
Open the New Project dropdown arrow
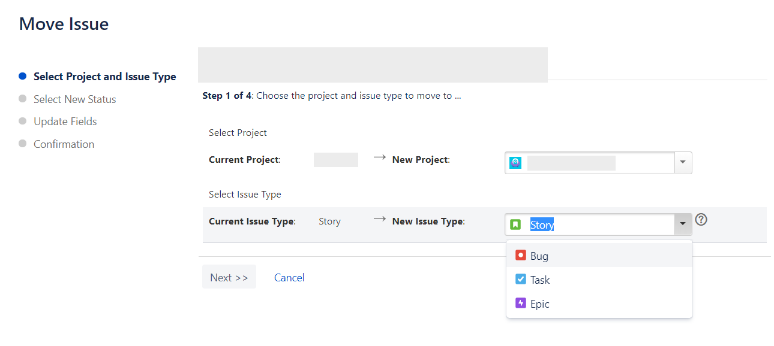point(683,163)
